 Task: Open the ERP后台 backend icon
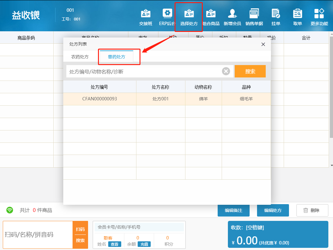[167, 17]
